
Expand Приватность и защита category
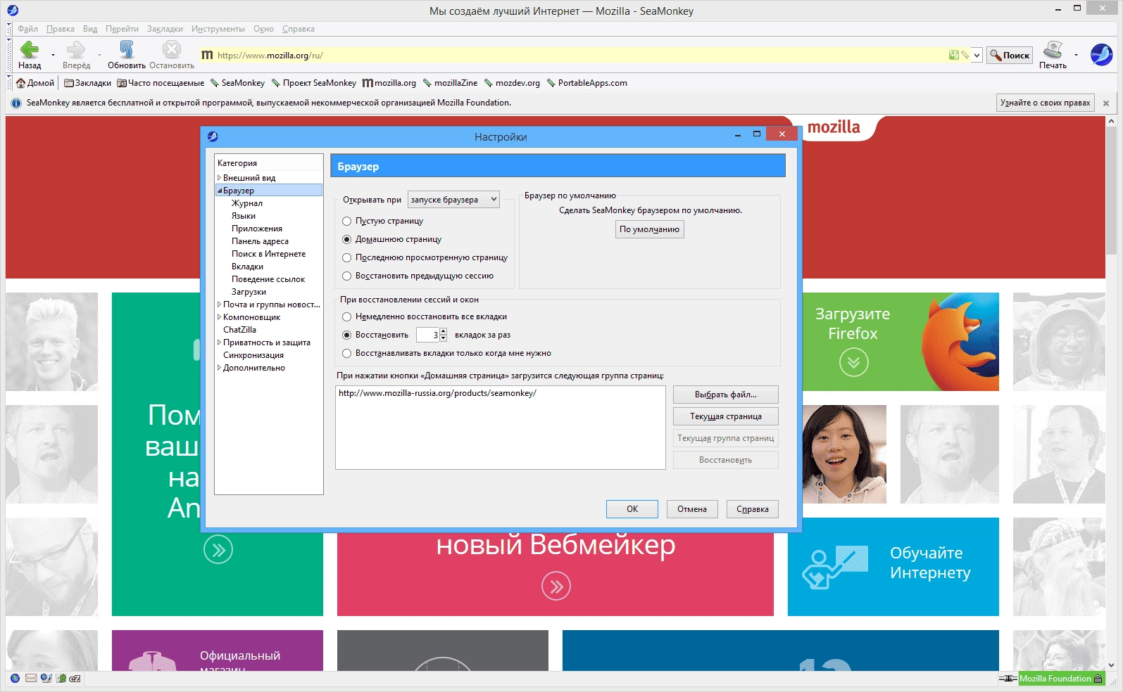pyautogui.click(x=219, y=342)
